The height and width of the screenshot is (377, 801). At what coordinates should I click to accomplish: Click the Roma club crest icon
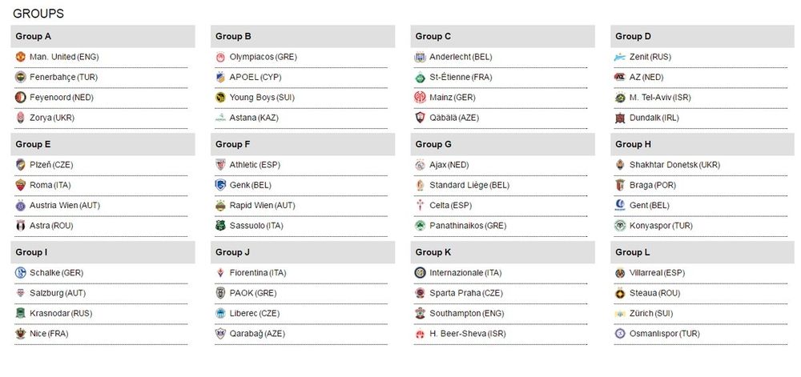pos(21,185)
